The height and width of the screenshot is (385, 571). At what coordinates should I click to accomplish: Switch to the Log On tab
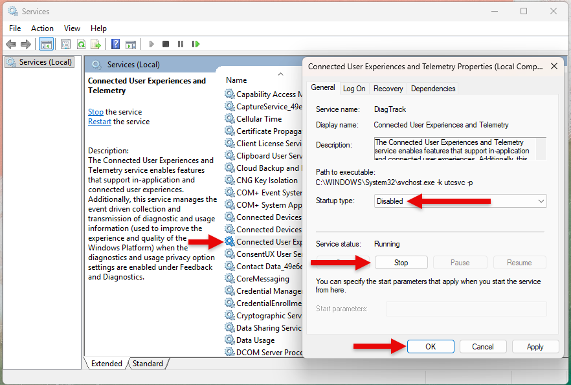[x=354, y=89]
